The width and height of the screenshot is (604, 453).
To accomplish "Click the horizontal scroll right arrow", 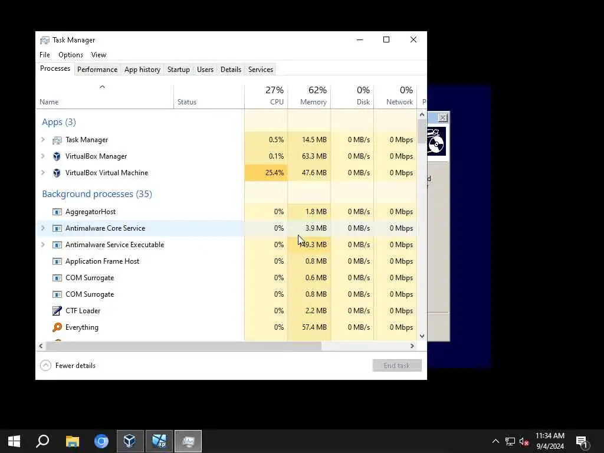I will (x=412, y=346).
